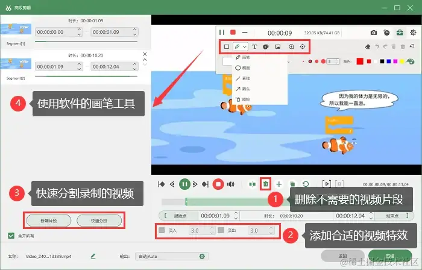Select the Segment[2] thumbnail

tap(16, 64)
